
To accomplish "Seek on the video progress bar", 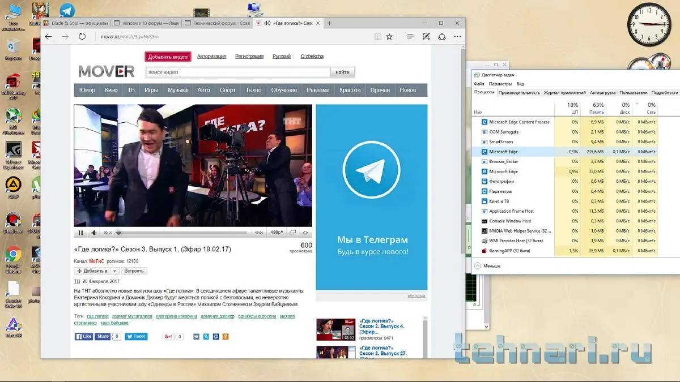I will (x=181, y=233).
